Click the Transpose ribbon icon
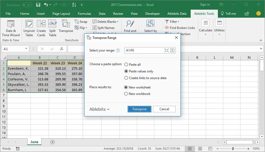The width and height of the screenshot is (265, 152). point(66,26)
